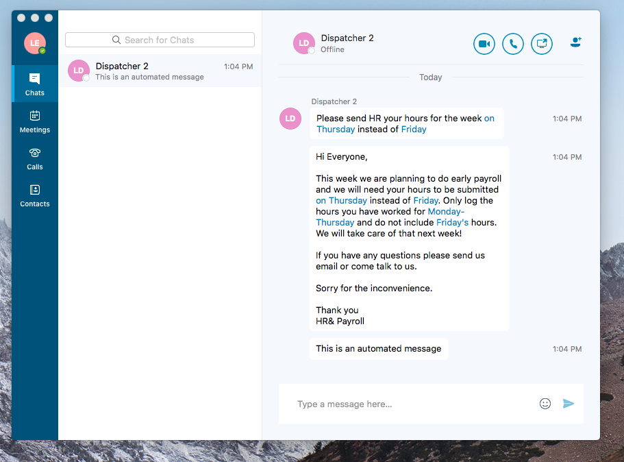The width and height of the screenshot is (624, 462).
Task: Open the Contacts tab
Action: pyautogui.click(x=35, y=195)
